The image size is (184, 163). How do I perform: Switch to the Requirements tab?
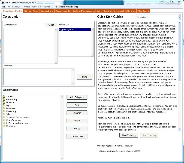pyautogui.click(x=63, y=11)
